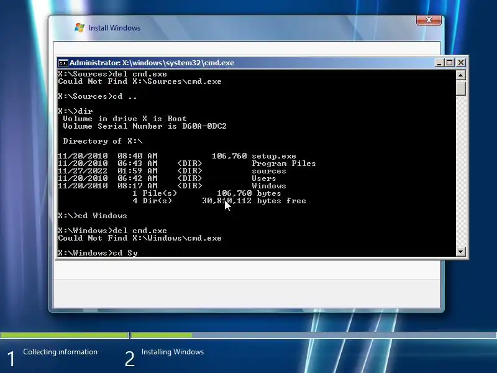The image size is (497, 373).
Task: Close the Install Windows dialog
Action: [x=429, y=20]
